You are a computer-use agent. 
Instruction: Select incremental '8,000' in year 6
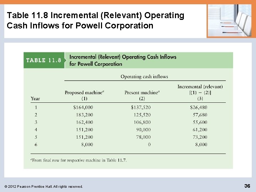201,144
